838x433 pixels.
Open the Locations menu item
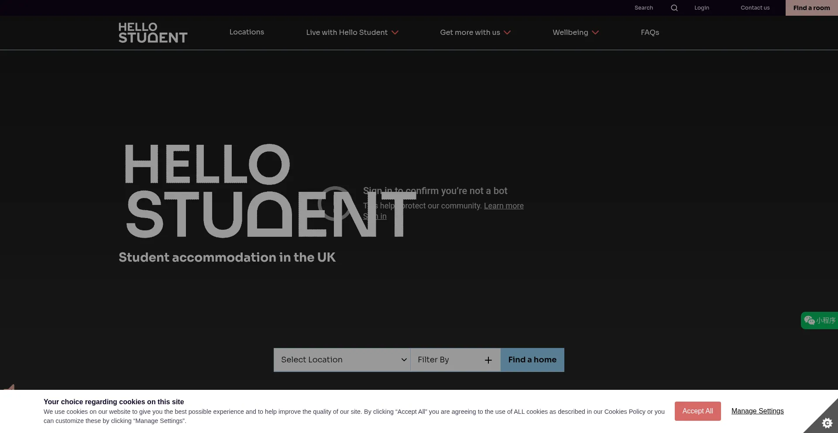click(247, 32)
